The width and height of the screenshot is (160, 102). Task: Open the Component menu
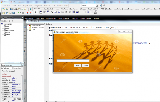click(38, 6)
